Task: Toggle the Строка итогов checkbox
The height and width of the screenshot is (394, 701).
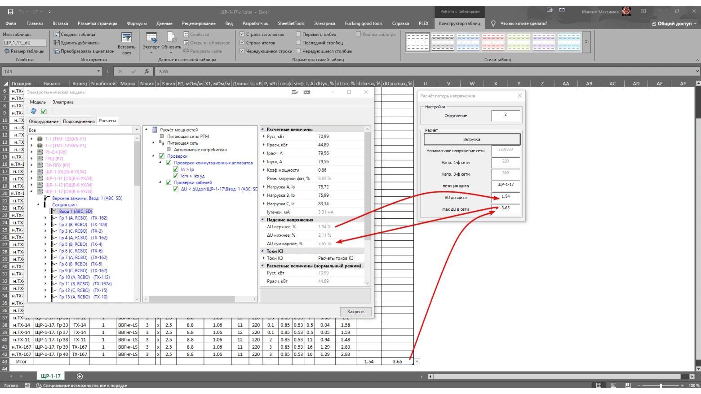Action: [x=242, y=43]
